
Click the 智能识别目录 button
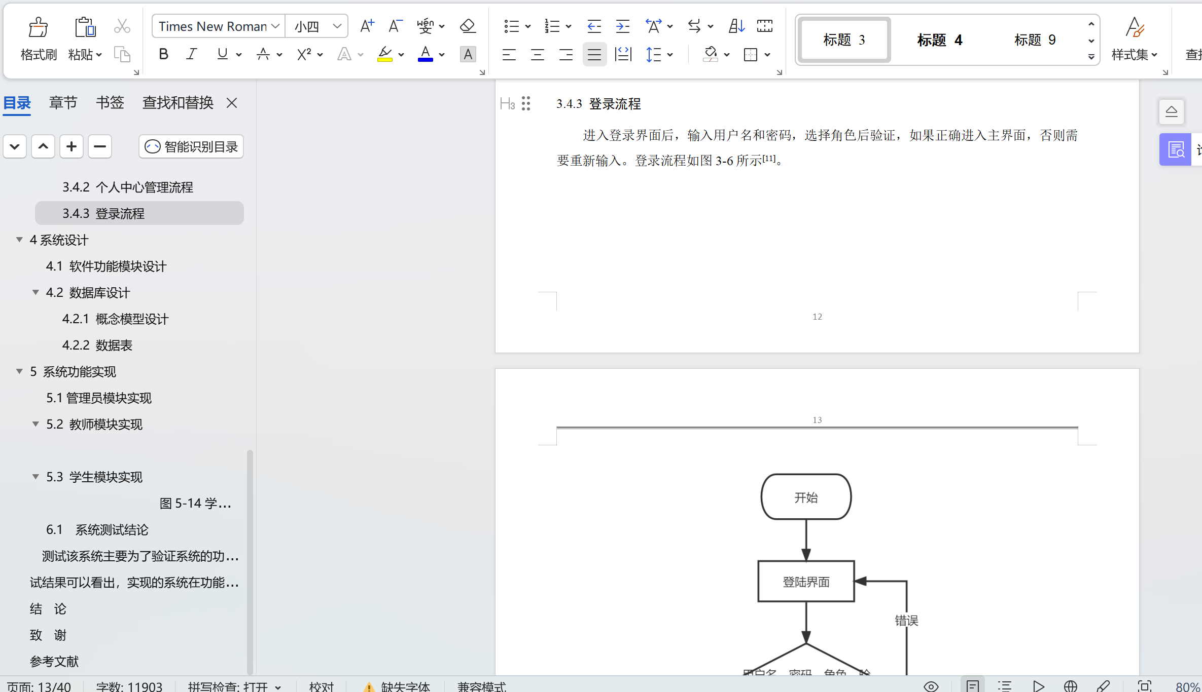[191, 147]
